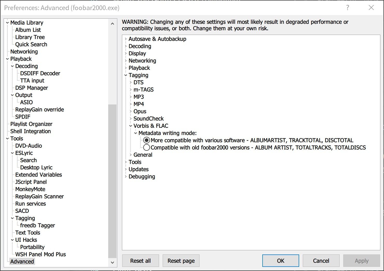Select the old foobar2000 versions compatible option

point(147,147)
